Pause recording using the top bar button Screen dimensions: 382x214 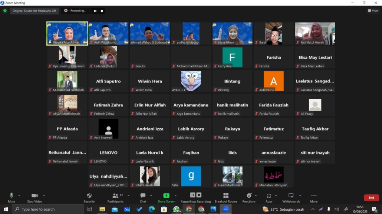pos(95,11)
